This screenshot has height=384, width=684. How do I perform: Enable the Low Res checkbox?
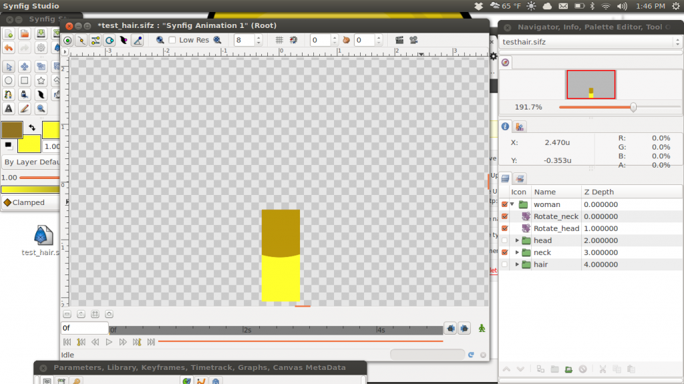tap(172, 40)
